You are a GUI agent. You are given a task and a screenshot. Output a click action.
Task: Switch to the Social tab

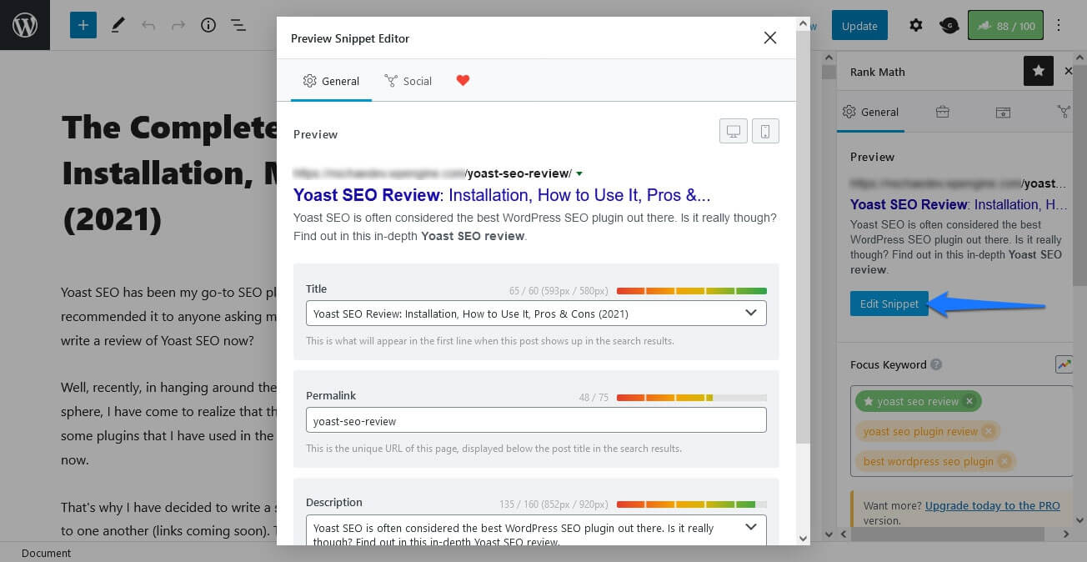point(408,81)
